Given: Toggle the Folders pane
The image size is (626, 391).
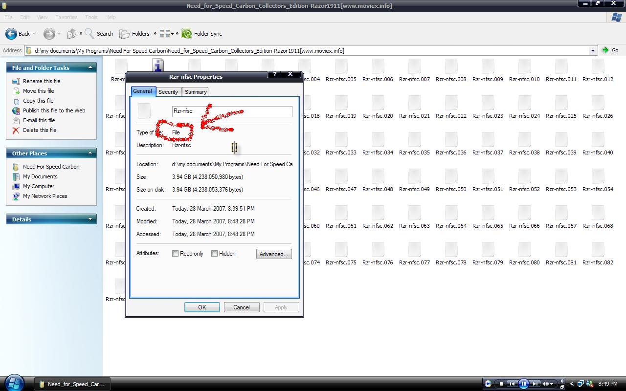Looking at the screenshot, I should [x=134, y=34].
